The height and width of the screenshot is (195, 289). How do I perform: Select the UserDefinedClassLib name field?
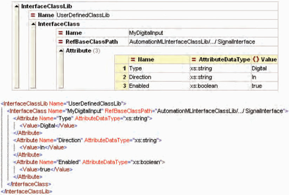coord(167,15)
